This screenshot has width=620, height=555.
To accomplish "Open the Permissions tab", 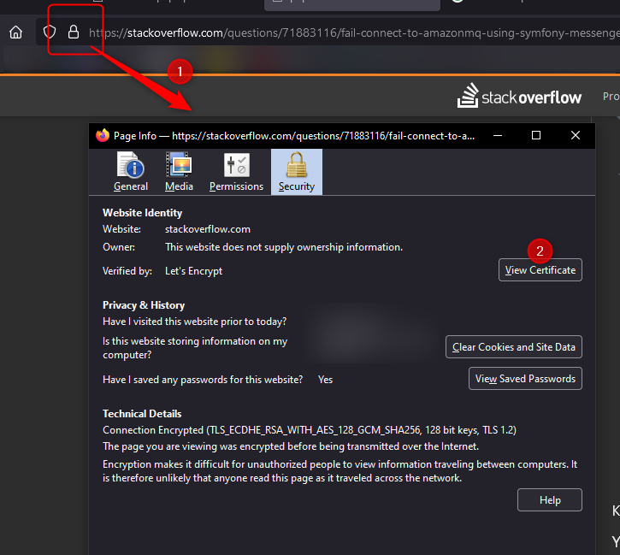I will (x=236, y=172).
